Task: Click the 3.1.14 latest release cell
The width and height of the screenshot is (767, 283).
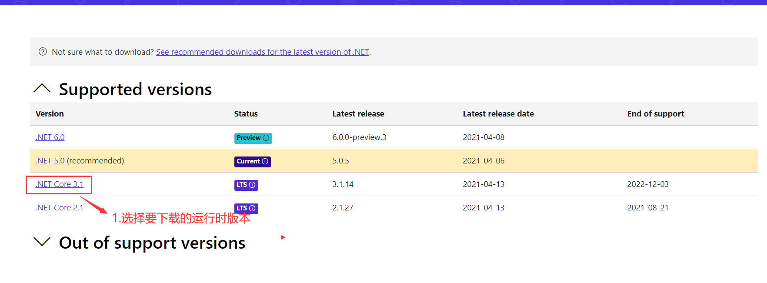Action: [343, 184]
